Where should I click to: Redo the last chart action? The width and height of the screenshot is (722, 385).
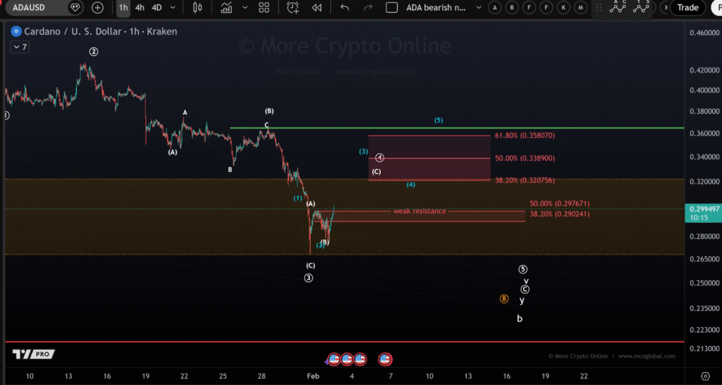[368, 7]
